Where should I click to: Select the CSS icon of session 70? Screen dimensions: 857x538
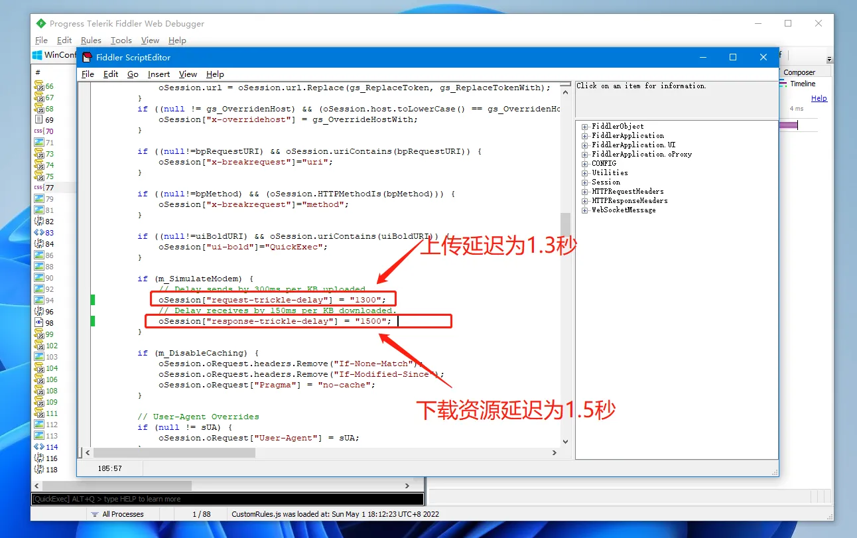point(38,131)
